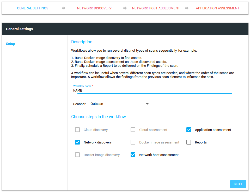The image size is (250, 192).
Task: Select the Application Assessment tab
Action: point(217,8)
